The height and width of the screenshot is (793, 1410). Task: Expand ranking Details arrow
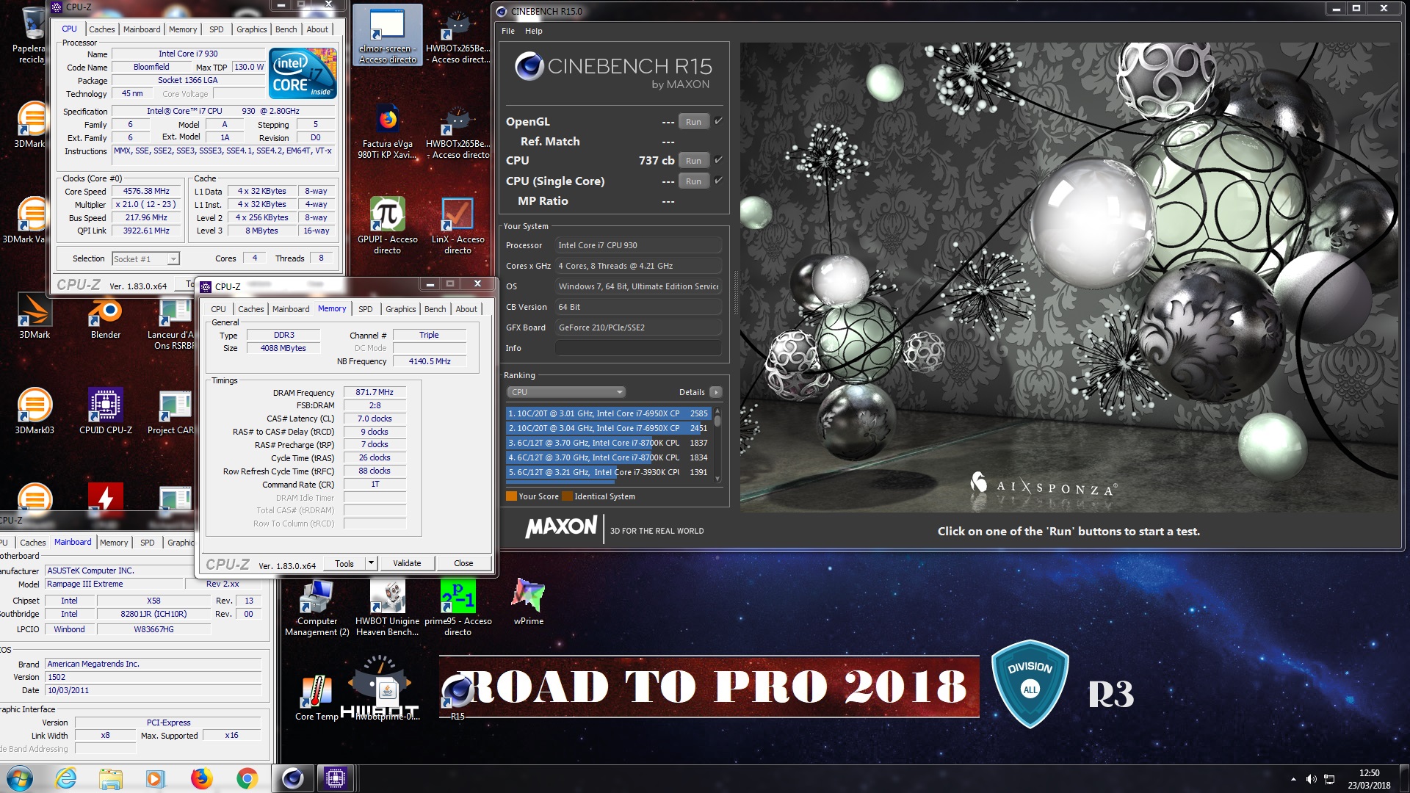(x=716, y=392)
